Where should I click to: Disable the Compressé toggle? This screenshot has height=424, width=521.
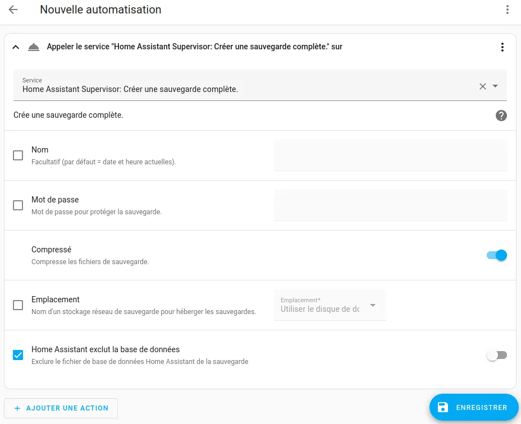click(496, 255)
